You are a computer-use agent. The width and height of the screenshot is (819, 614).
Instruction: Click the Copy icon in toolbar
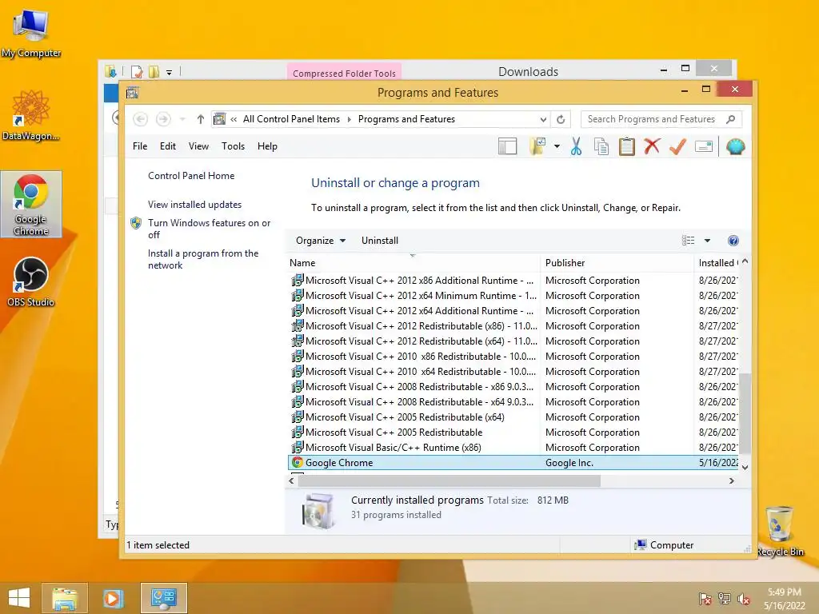tap(601, 147)
